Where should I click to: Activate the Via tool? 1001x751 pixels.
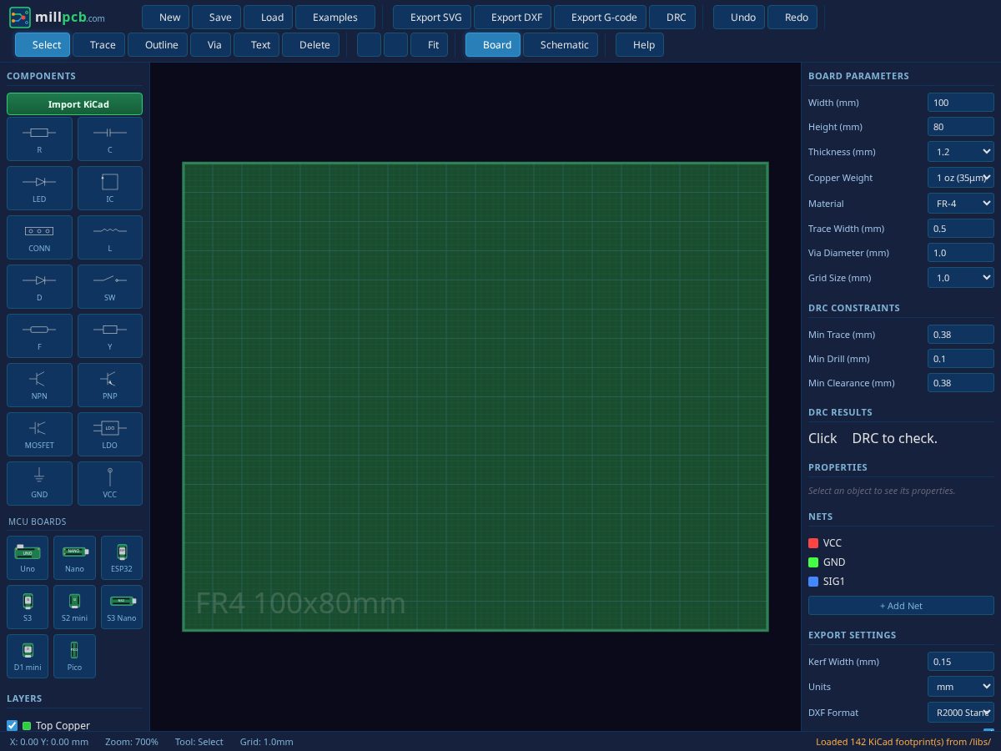pos(211,45)
